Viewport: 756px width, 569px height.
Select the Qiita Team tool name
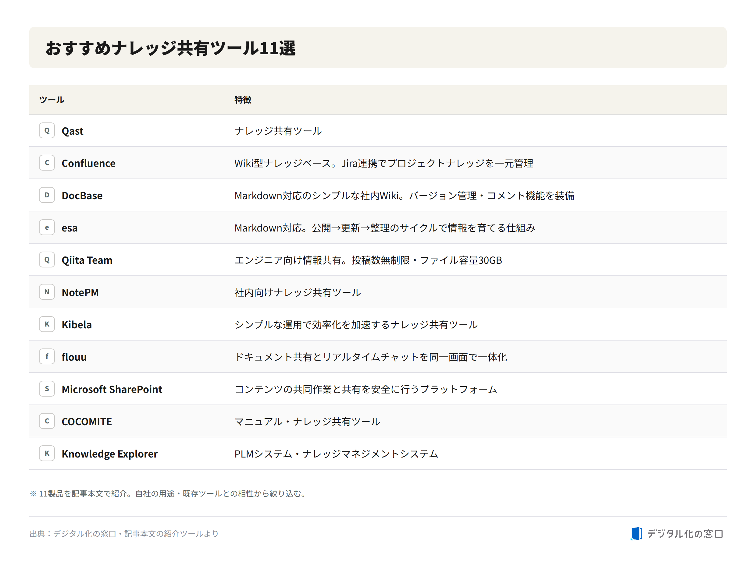click(x=87, y=260)
